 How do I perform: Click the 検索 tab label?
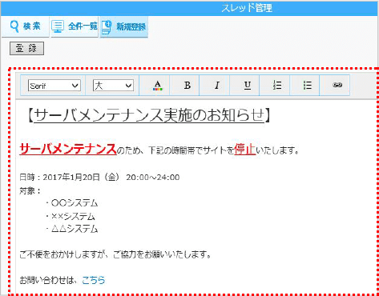coord(32,26)
